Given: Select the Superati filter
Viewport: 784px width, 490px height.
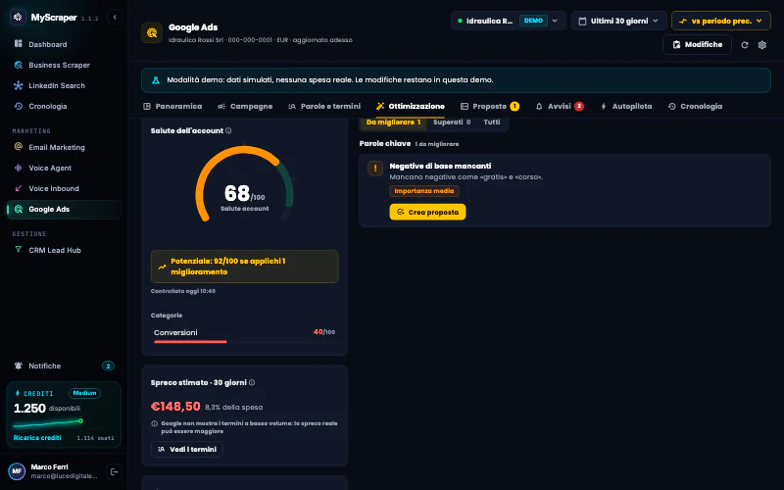Looking at the screenshot, I should pos(452,122).
